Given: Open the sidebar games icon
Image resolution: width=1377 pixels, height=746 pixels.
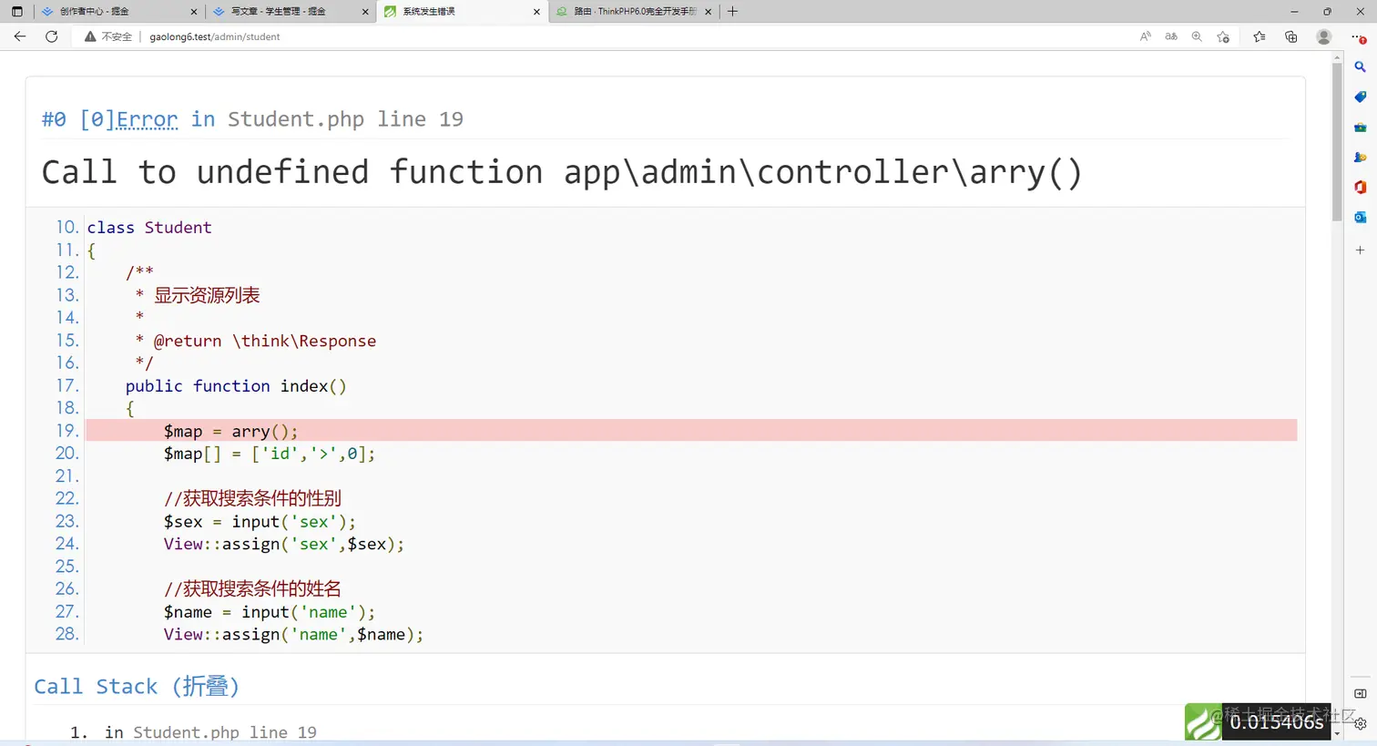Looking at the screenshot, I should (x=1360, y=157).
